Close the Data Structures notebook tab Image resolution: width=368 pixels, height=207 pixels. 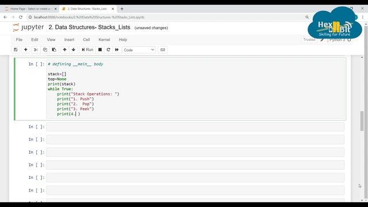(x=113, y=9)
